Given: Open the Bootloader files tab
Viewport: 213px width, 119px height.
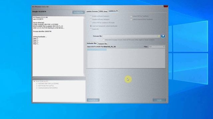Looking at the screenshot, I should pyautogui.click(x=92, y=43).
